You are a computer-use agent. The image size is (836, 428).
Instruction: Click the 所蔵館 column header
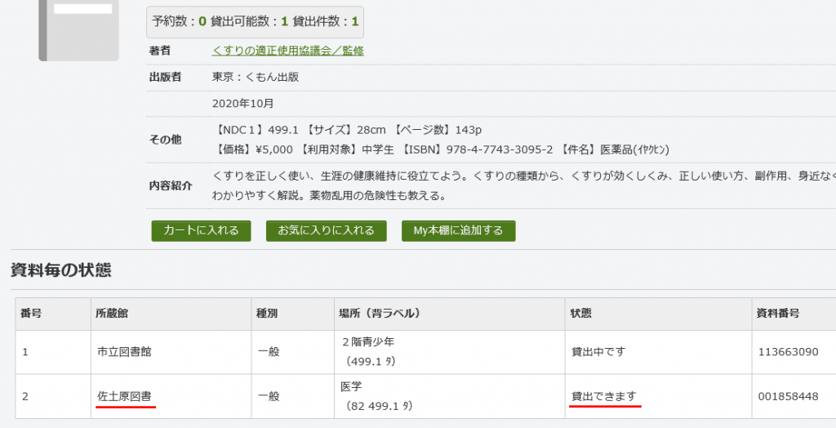pos(171,314)
